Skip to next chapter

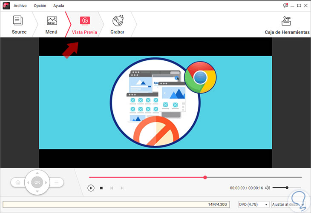pos(122,188)
